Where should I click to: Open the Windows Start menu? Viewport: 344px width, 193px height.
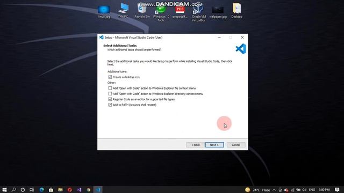click(4, 189)
